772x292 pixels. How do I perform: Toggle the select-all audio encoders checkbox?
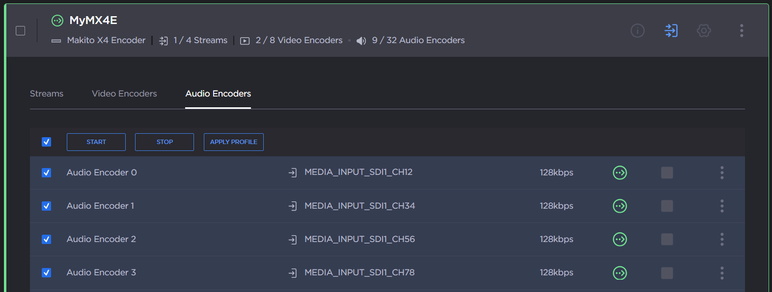click(47, 142)
